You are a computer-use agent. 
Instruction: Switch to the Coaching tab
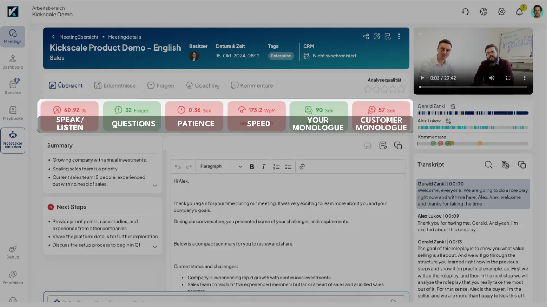pyautogui.click(x=203, y=85)
